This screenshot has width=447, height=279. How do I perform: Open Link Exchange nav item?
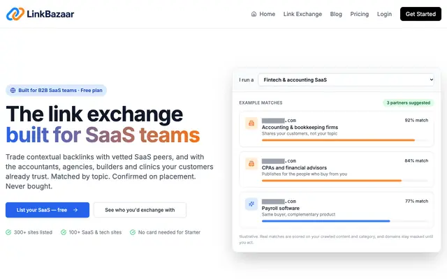pos(302,14)
